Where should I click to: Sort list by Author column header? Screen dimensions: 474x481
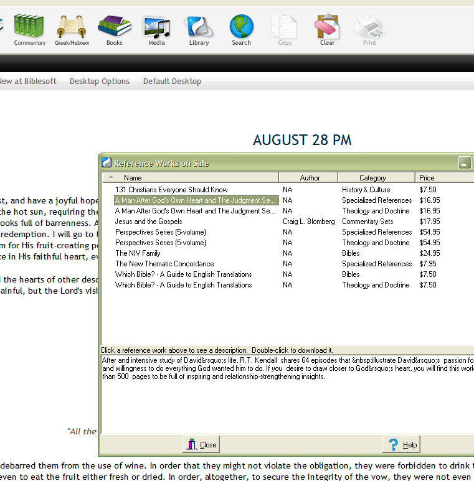click(x=310, y=178)
